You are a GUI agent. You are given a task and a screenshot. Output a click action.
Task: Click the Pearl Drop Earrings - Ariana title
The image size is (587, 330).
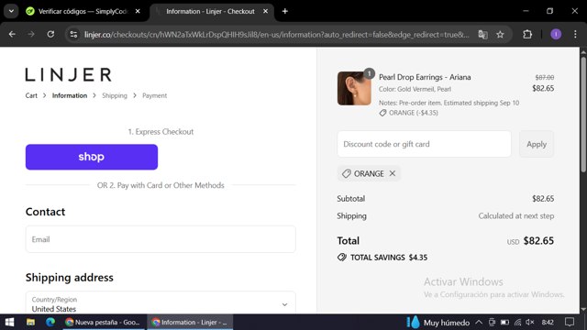coord(425,77)
